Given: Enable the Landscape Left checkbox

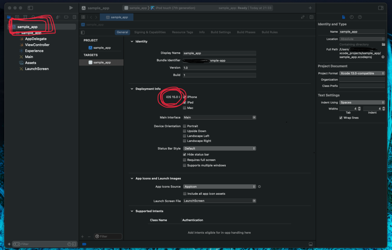Looking at the screenshot, I should coord(185,136).
